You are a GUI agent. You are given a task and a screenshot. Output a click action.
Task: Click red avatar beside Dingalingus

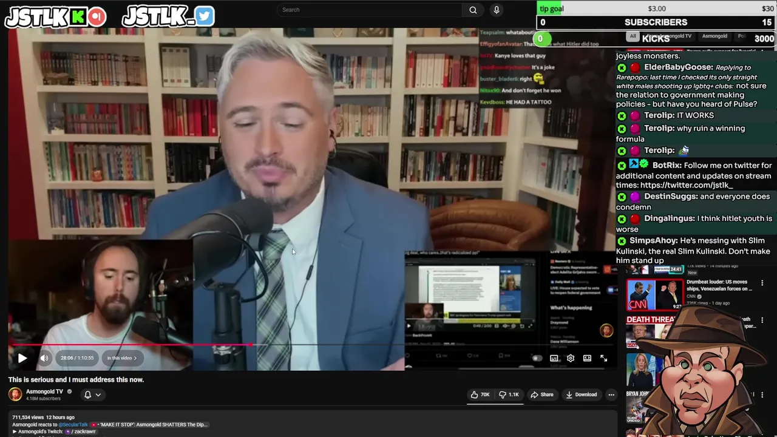tap(635, 218)
